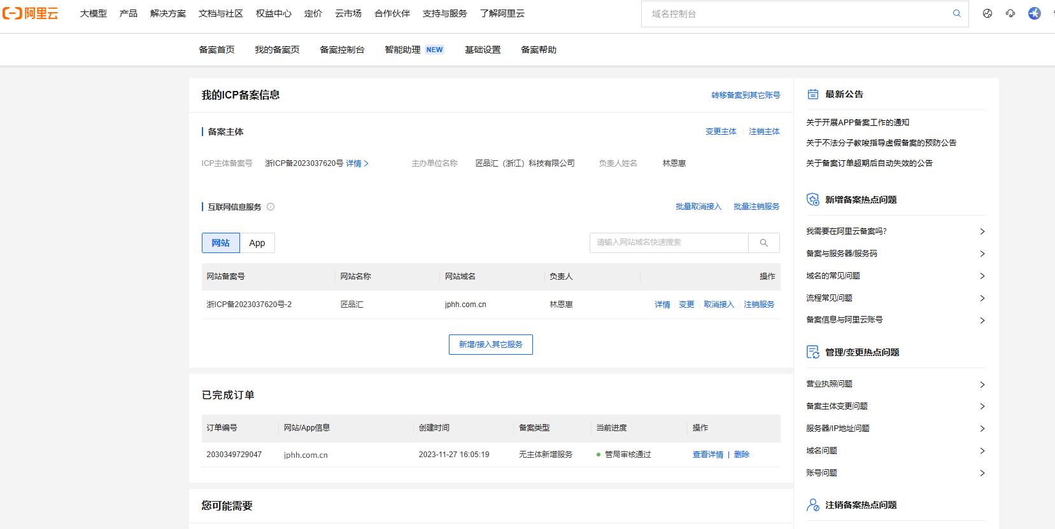Click the NEW badge beside 智能助理
The image size is (1055, 529).
tap(435, 50)
